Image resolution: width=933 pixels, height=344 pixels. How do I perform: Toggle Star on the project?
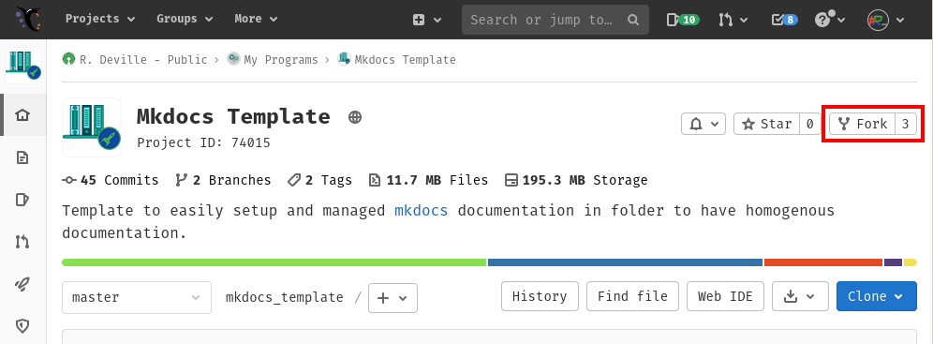click(x=767, y=124)
